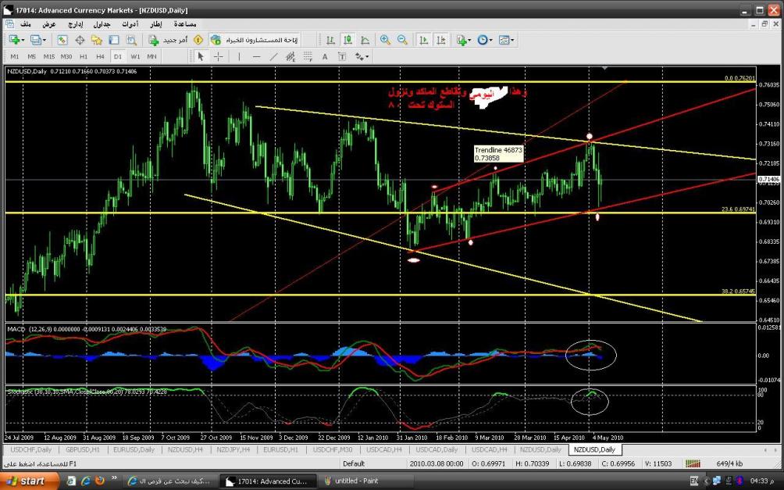
Task: Toggle the H4 timeframe button
Action: coord(100,56)
